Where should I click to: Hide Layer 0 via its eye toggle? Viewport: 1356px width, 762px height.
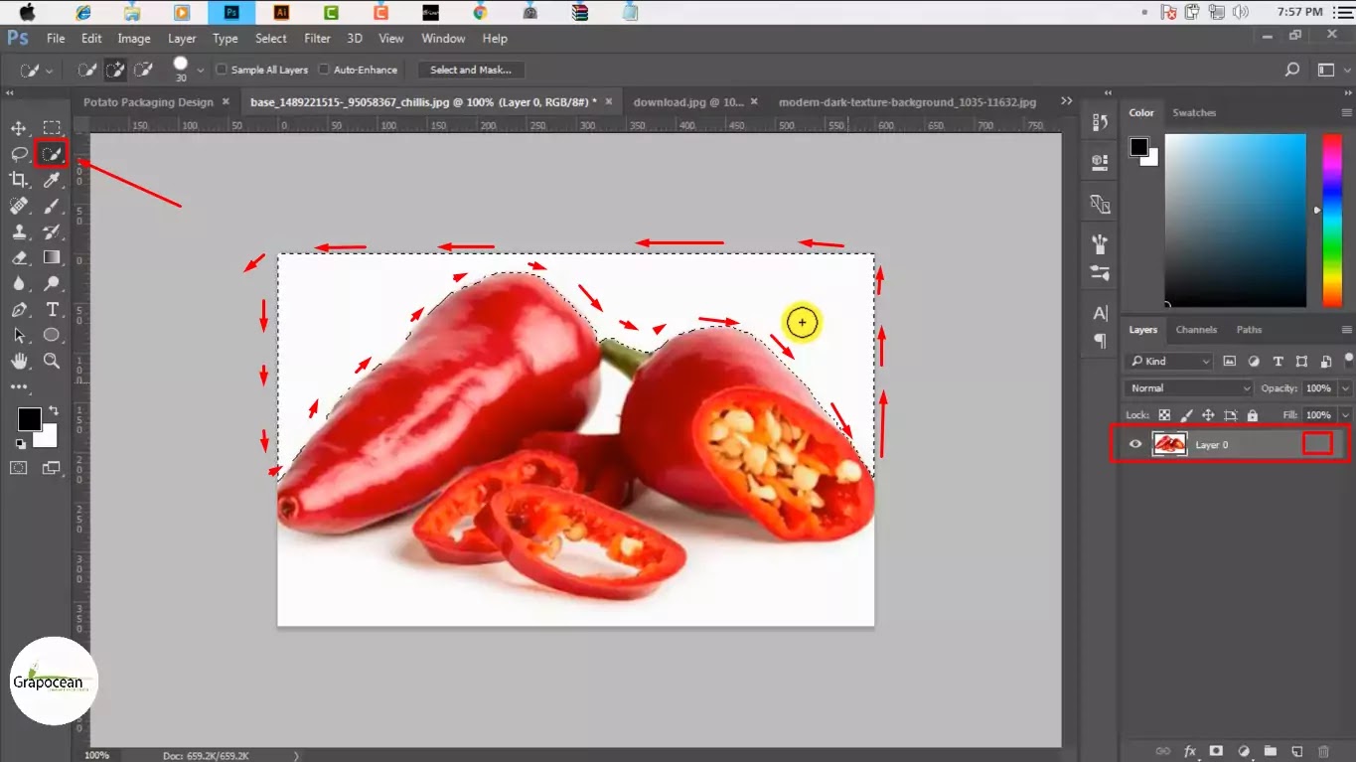click(1134, 444)
